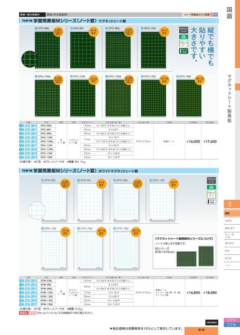Click the orange 国語 footer tab
Image resolution: width=240 pixels, height=335 pixels.
pyautogui.click(x=202, y=330)
